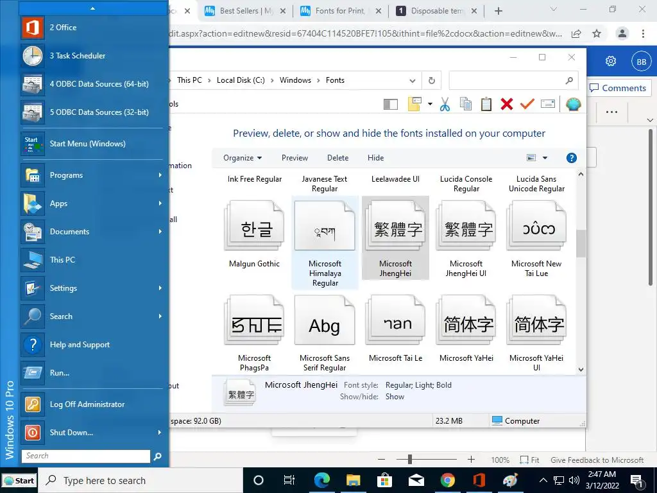Open Microsoft Edge from the taskbar
Screen dimensions: 657x493
point(322,480)
